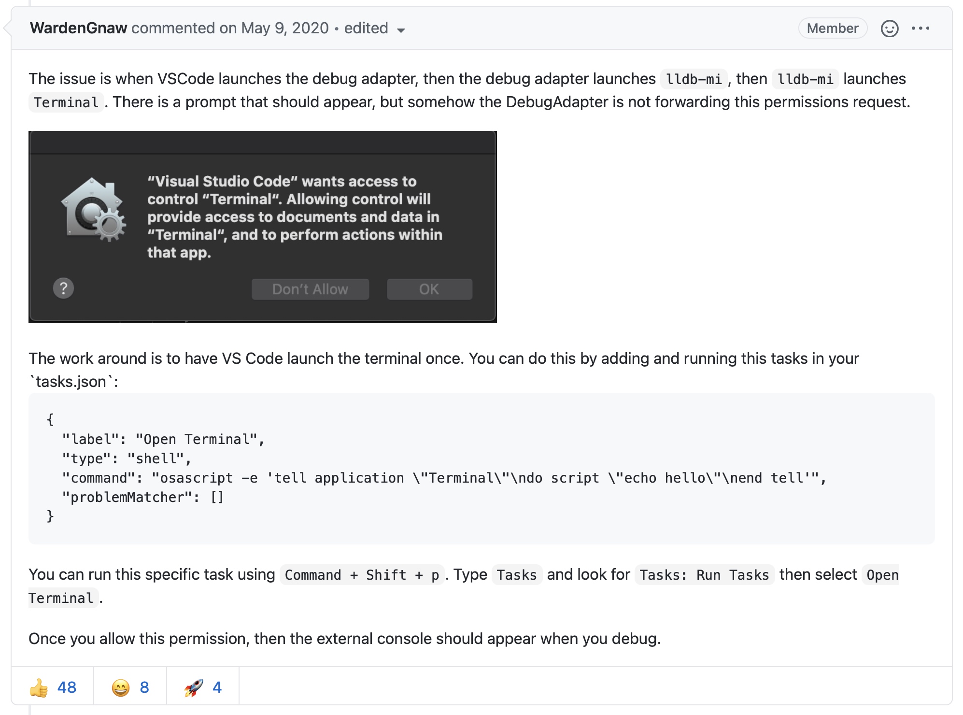Open the add reaction smiley icon

[x=889, y=29]
